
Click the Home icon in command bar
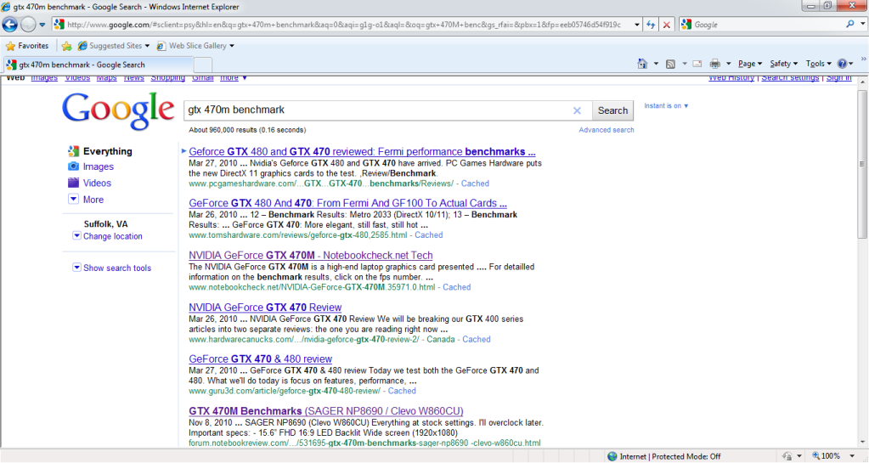click(x=642, y=64)
